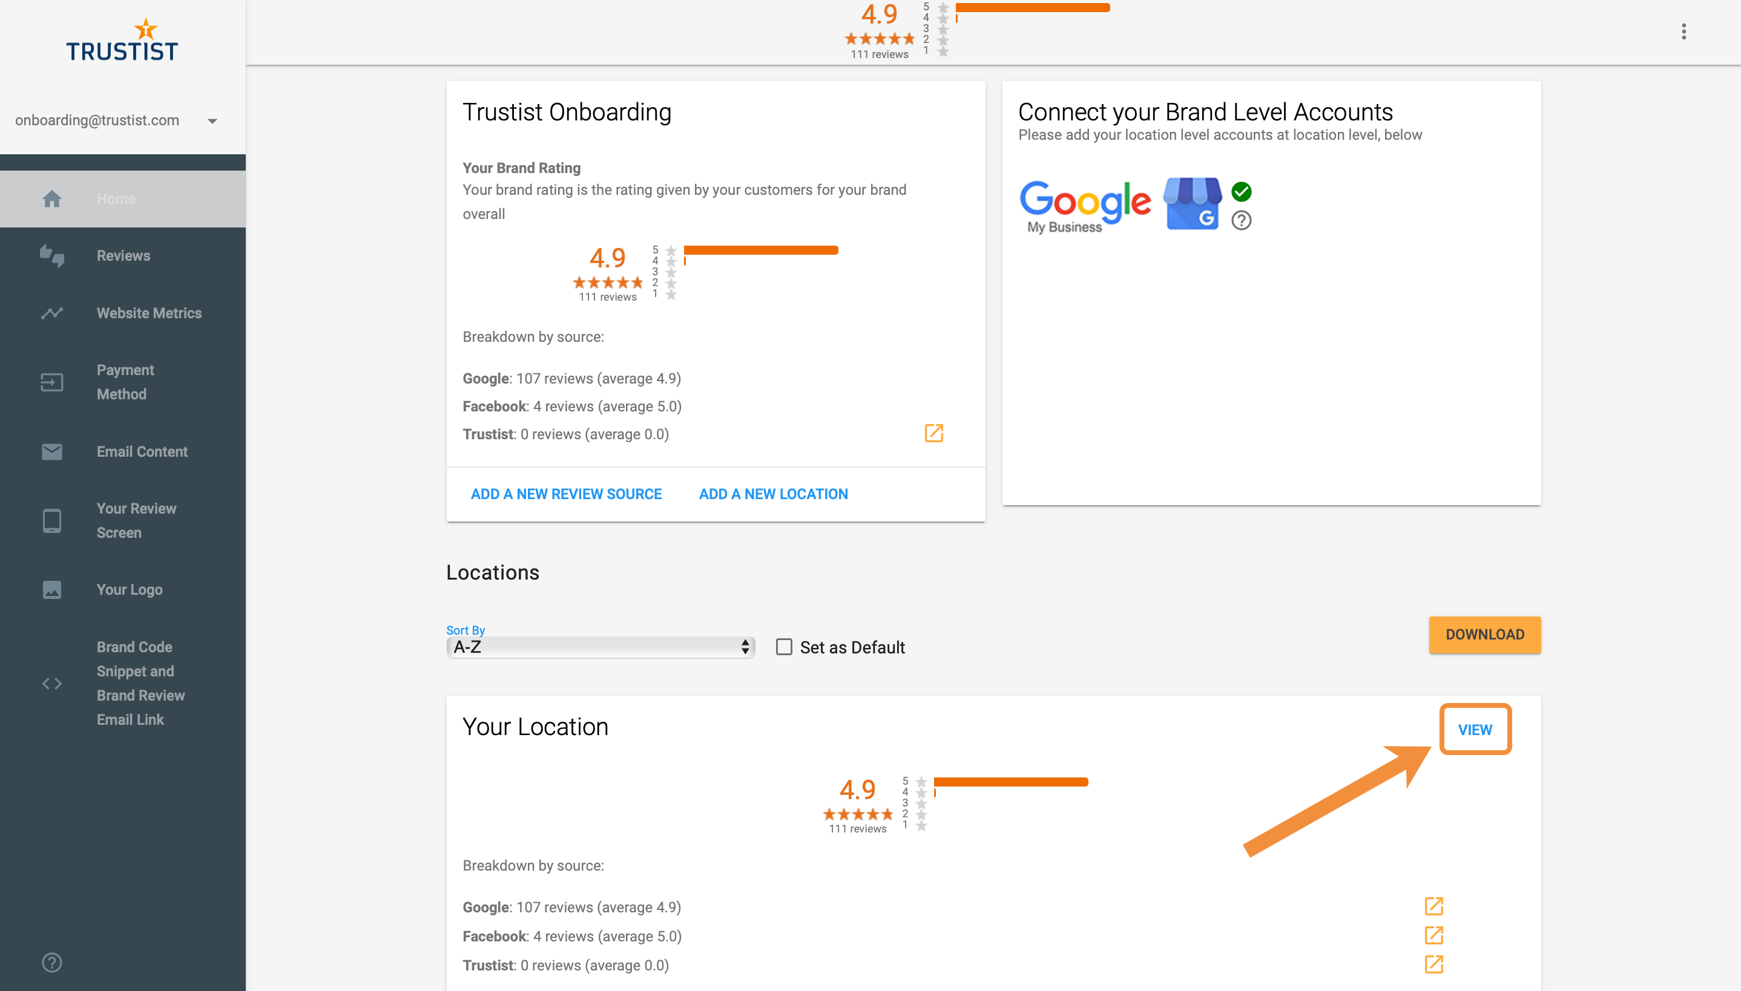Viewport: 1741px width, 991px height.
Task: Click the VIEW button for Your Location
Action: [x=1475, y=729]
